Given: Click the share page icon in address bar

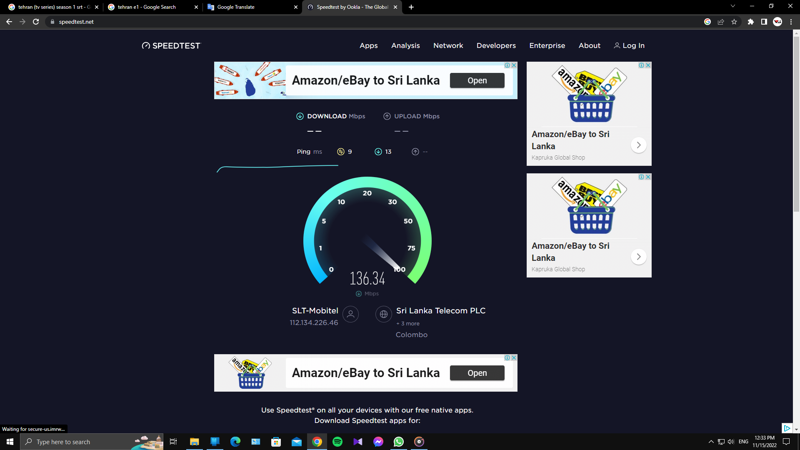Looking at the screenshot, I should tap(721, 22).
